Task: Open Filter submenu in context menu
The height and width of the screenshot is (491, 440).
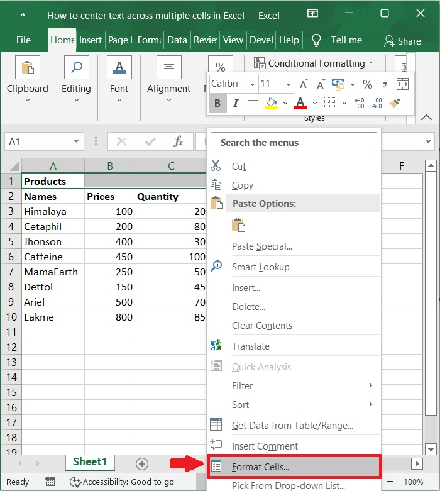Action: [x=294, y=385]
